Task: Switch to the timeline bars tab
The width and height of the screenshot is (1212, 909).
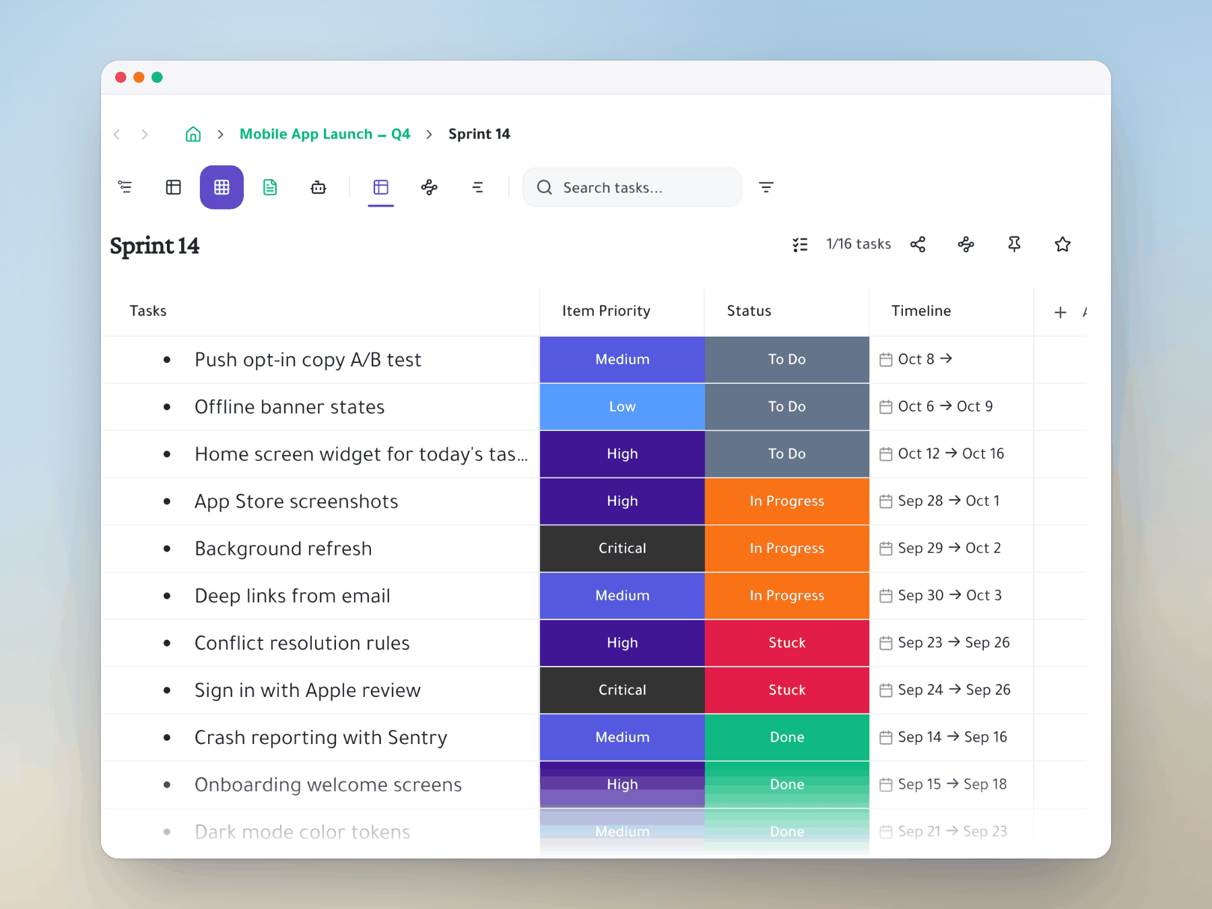Action: coord(478,187)
